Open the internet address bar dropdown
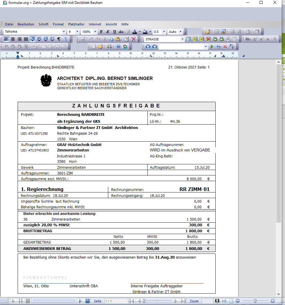Image resolution: width=285 pixels, height=305 pixels. pos(206,46)
